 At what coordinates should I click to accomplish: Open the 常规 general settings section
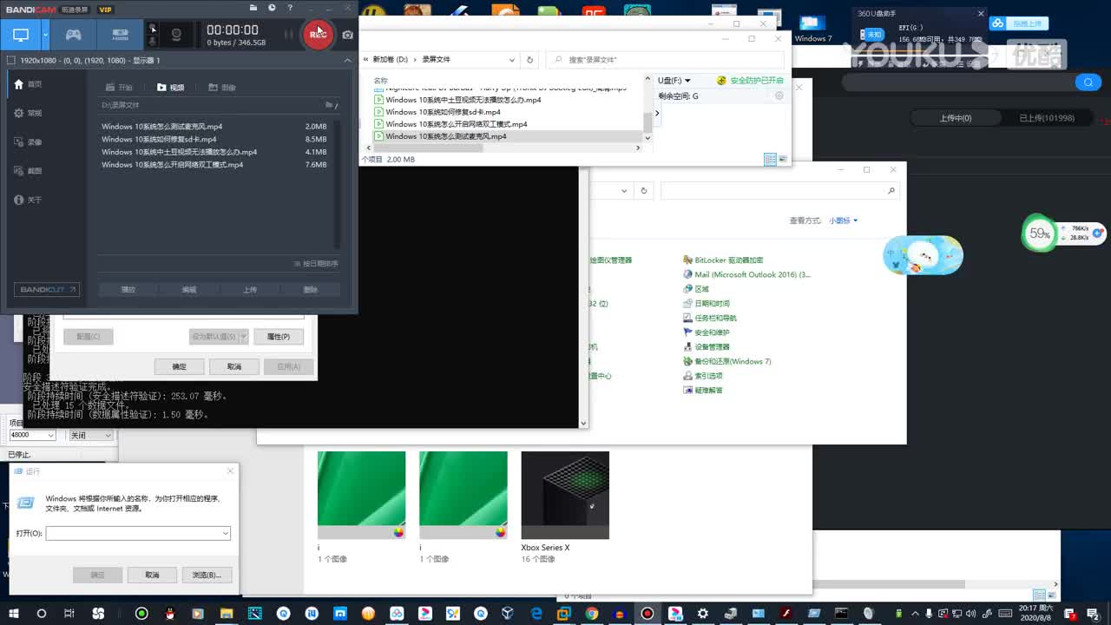click(28, 113)
